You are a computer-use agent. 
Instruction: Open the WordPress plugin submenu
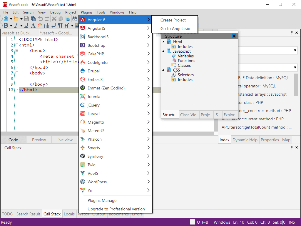pyautogui.click(x=115, y=182)
